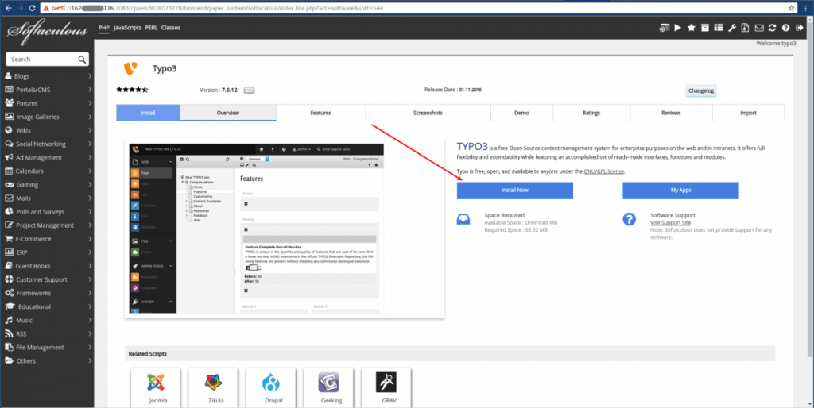Image resolution: width=814 pixels, height=408 pixels.
Task: Click the browser back arrow
Action: (x=8, y=8)
